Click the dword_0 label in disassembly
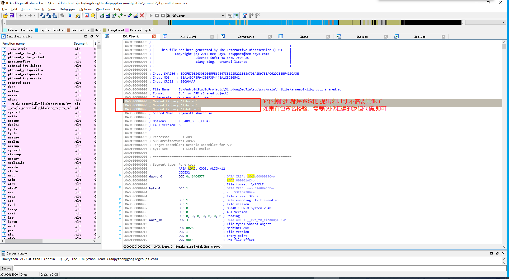 coord(155,176)
